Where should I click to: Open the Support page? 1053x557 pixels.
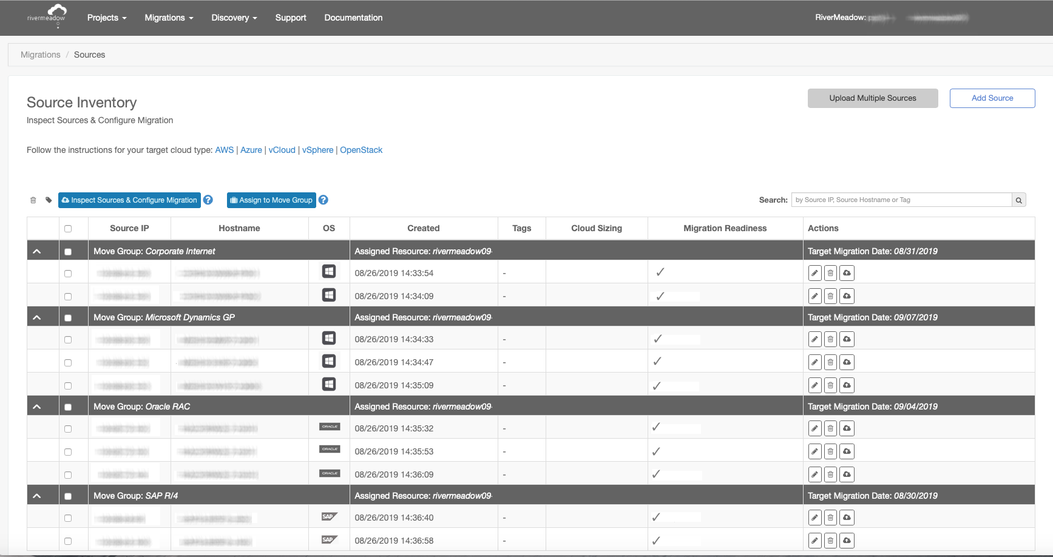(291, 18)
